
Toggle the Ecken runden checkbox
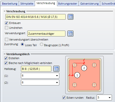(x=64, y=98)
